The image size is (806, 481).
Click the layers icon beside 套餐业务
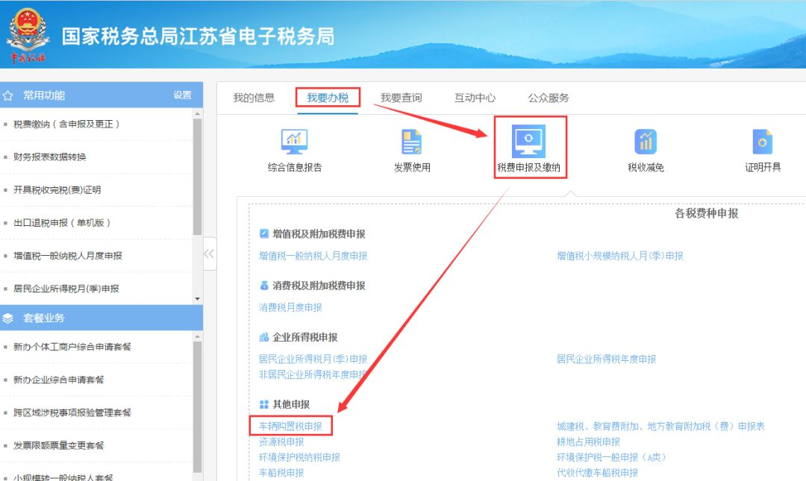[x=7, y=318]
